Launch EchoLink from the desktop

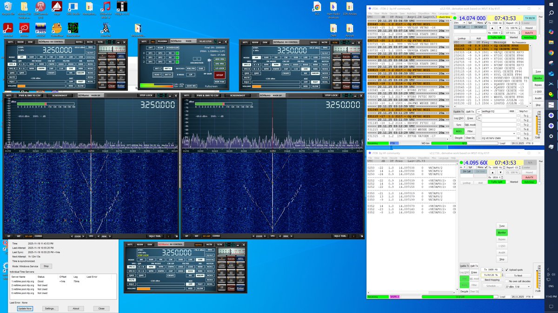click(x=106, y=28)
